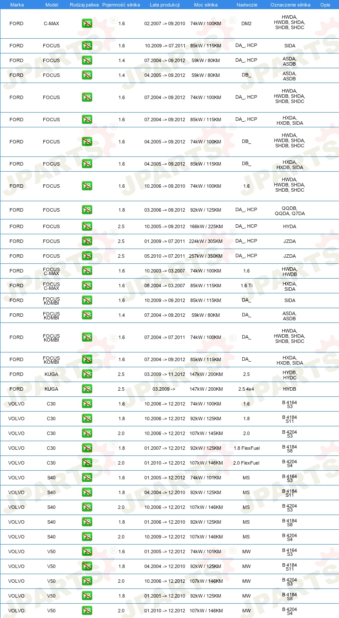Click the fuel icon in the C30 1.8 FlexFuel row
The height and width of the screenshot is (618, 339).
coord(87,448)
